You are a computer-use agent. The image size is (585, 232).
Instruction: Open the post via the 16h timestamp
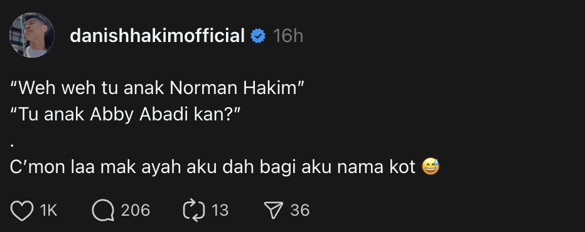tap(288, 36)
